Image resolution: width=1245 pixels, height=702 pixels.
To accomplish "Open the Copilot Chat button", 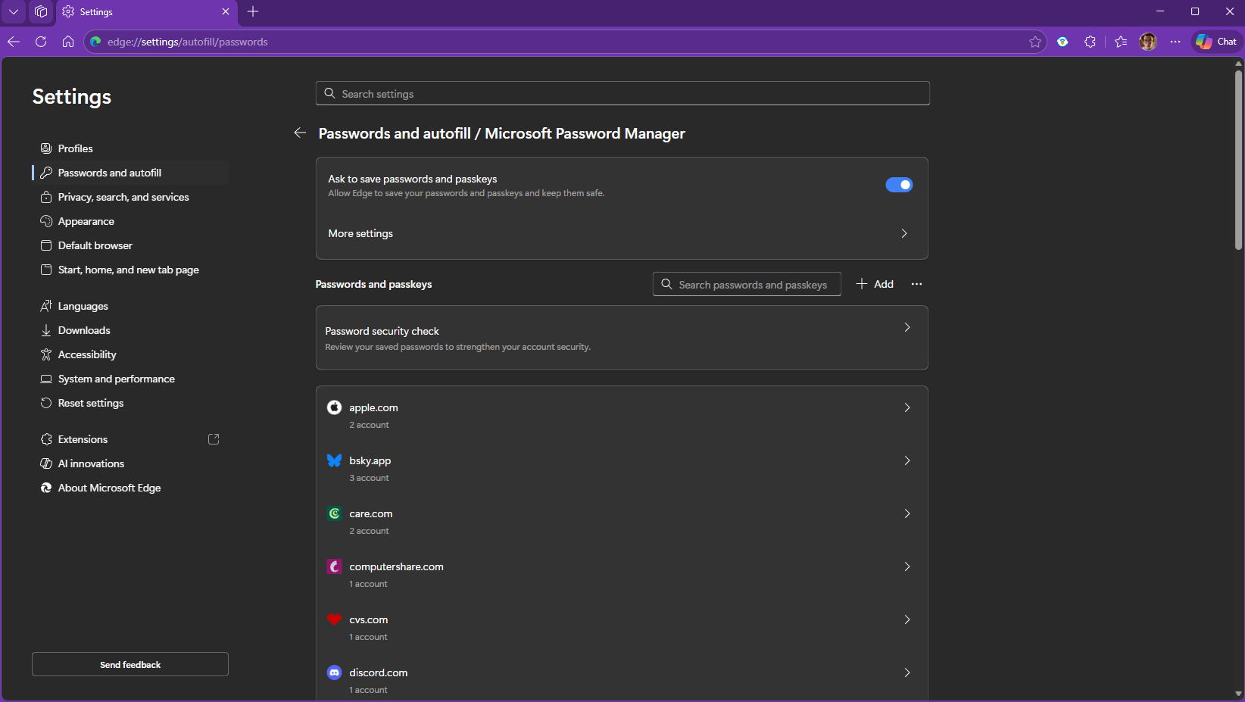I will tap(1216, 42).
